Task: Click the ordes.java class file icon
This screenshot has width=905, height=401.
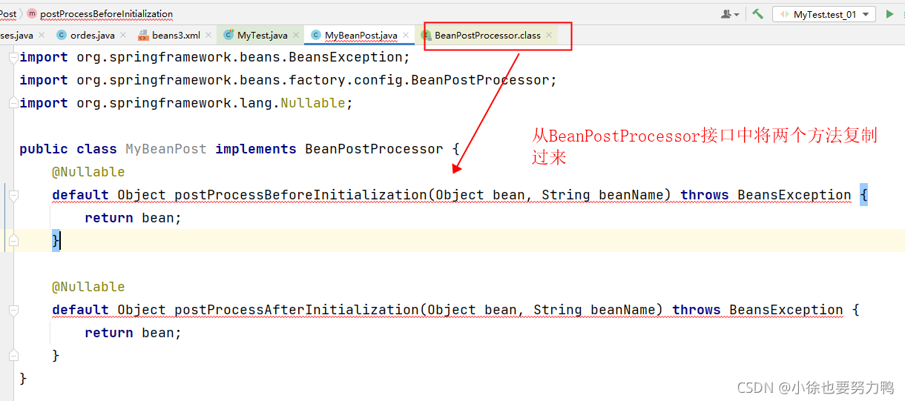Action: 62,35
